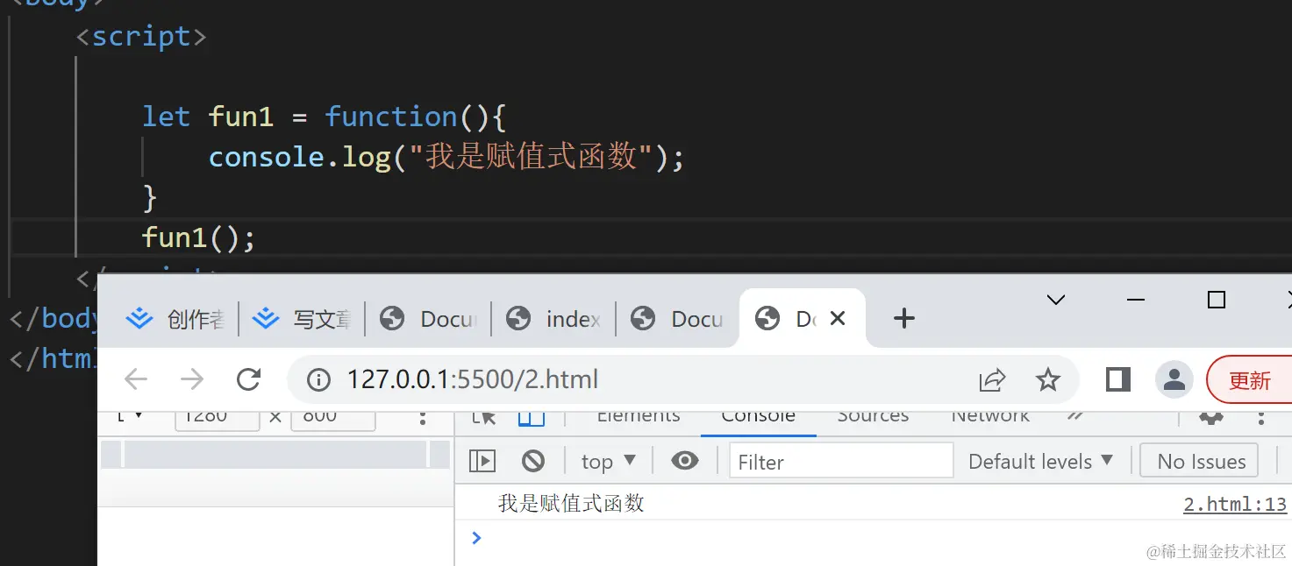Open device toolbar more options
The image size is (1292, 566).
(423, 417)
